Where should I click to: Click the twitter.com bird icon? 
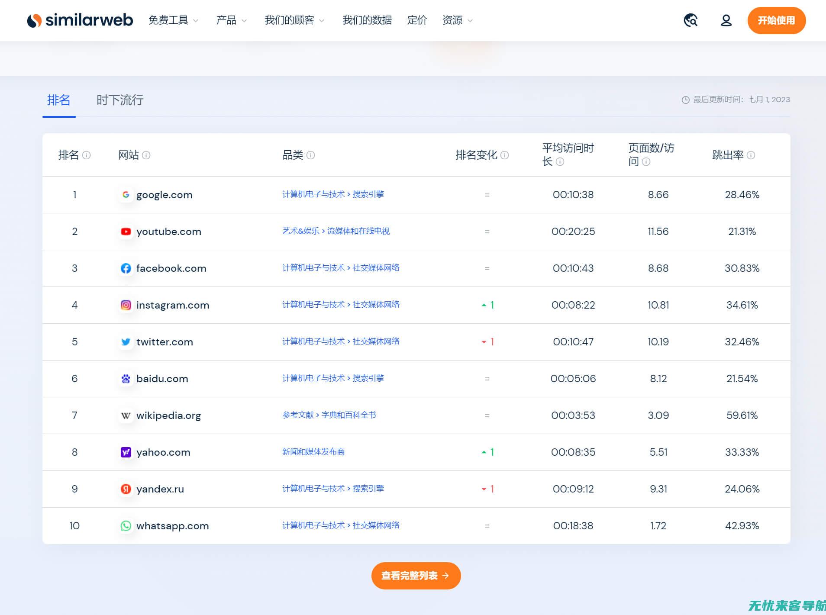126,342
